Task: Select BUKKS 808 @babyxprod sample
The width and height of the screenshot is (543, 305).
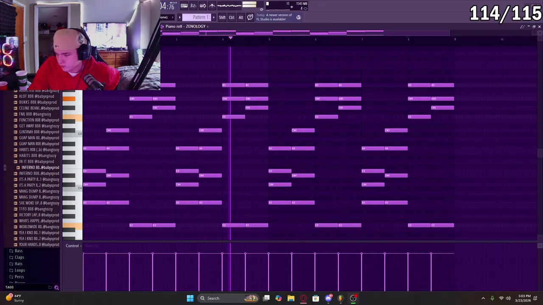Action: tap(37, 102)
